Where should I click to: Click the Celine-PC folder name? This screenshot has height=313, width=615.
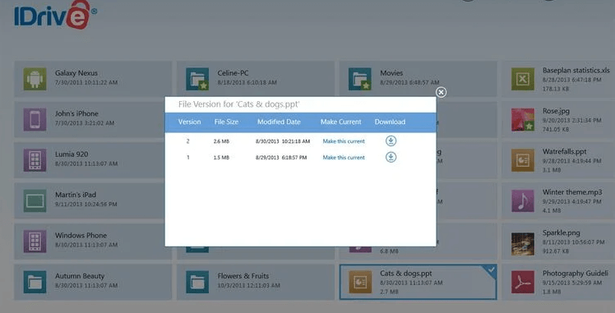[233, 73]
